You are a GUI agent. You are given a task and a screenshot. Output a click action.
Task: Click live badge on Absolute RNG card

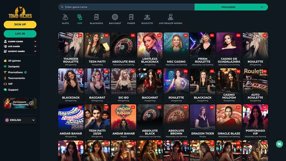(133, 35)
